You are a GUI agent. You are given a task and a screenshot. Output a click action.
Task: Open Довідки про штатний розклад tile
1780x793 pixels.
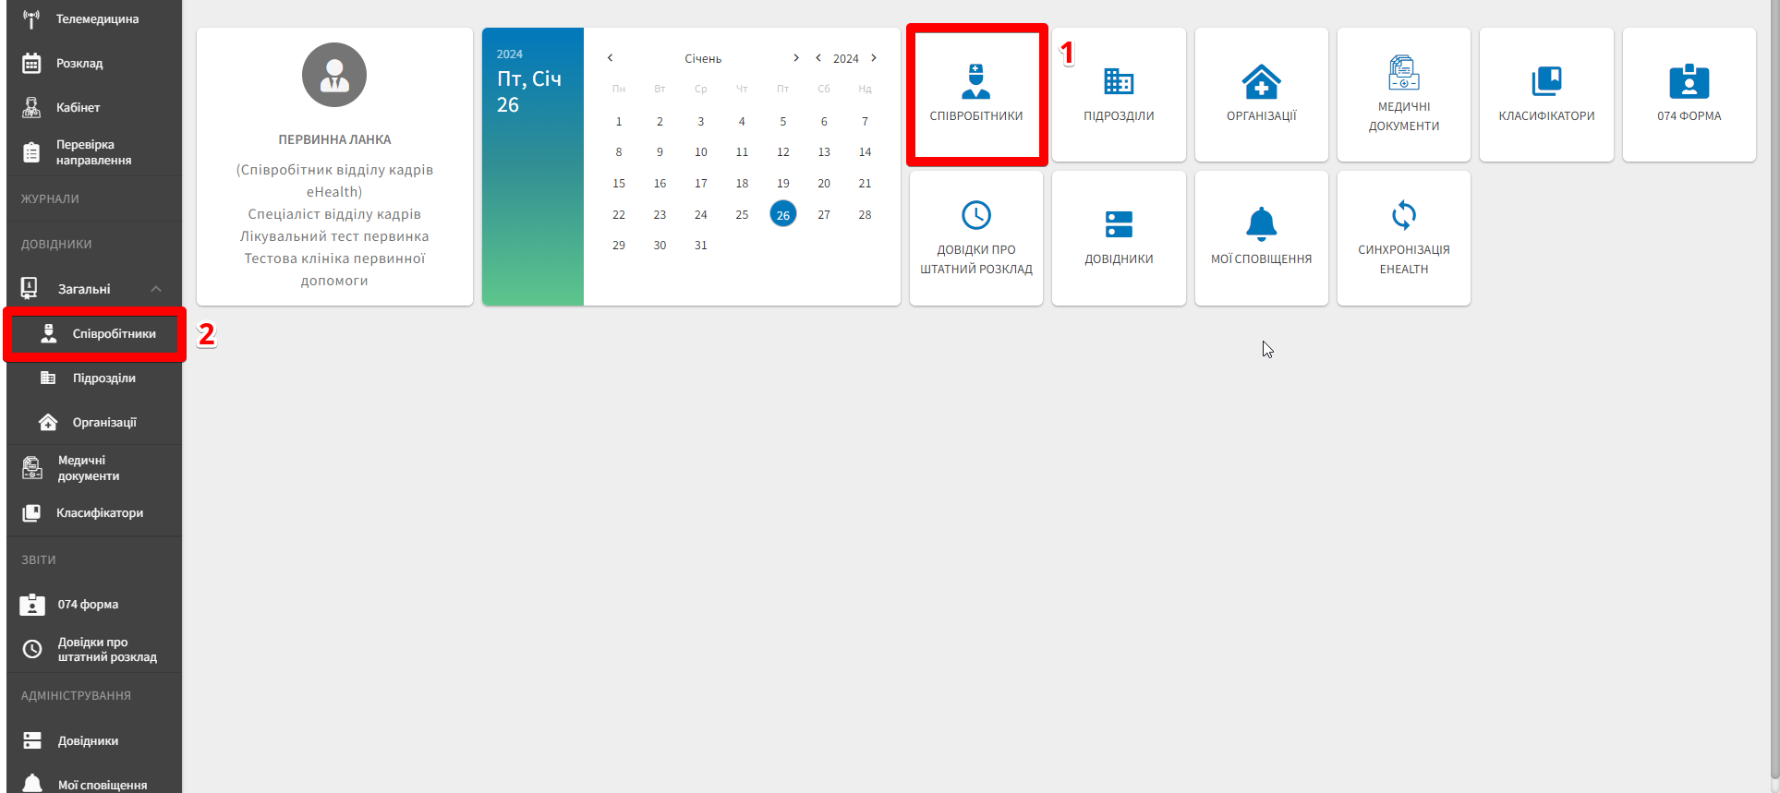pos(975,238)
